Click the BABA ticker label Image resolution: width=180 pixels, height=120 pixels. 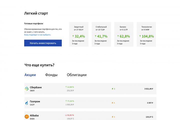tap(32, 119)
